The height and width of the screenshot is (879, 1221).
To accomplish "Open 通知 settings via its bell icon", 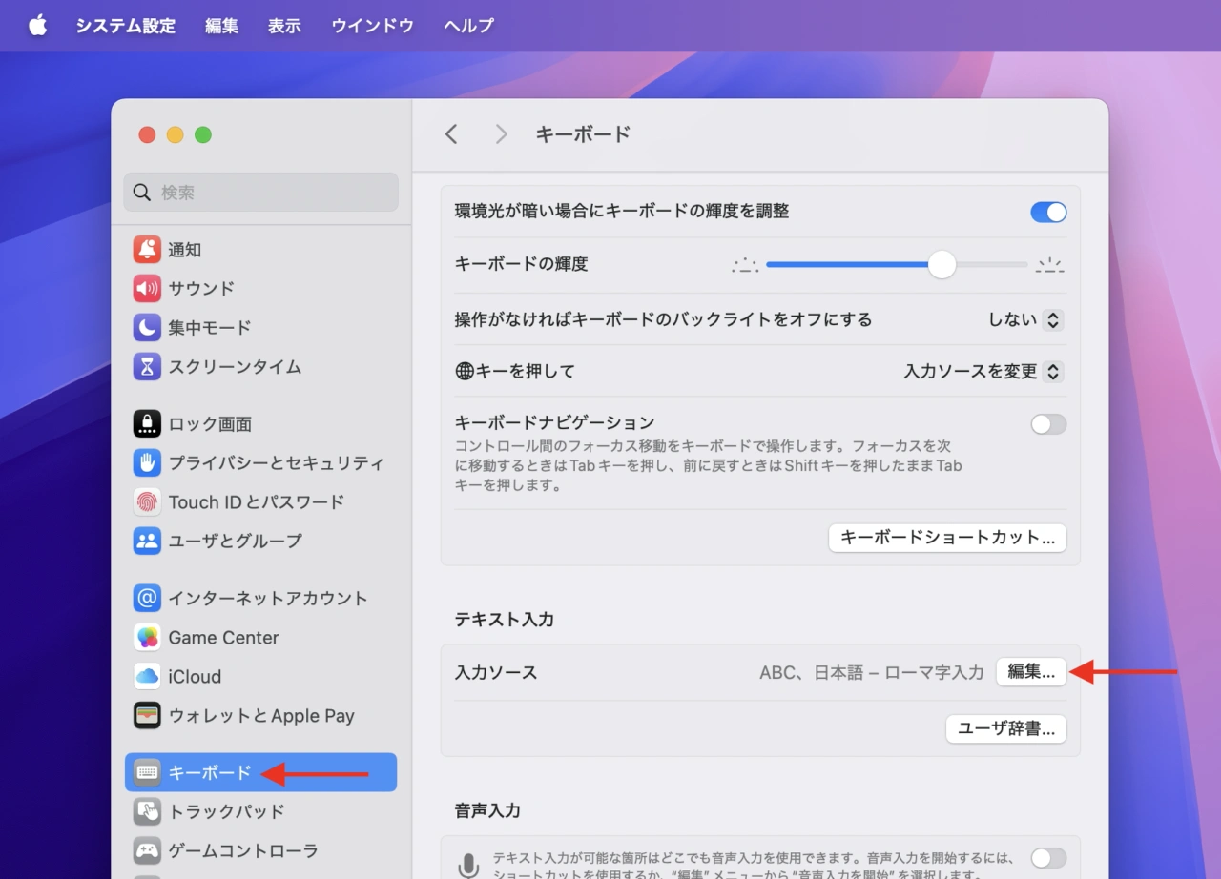I will 147,250.
